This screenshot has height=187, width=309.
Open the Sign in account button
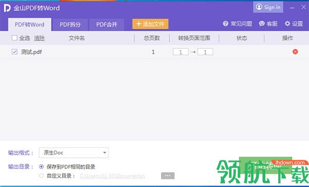tap(268, 7)
